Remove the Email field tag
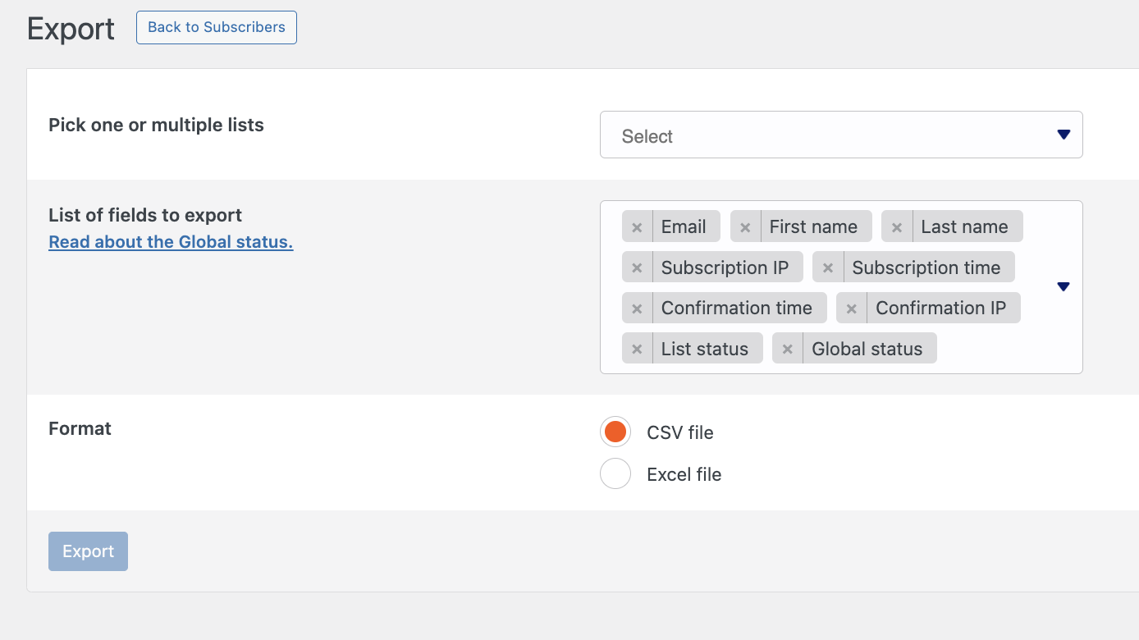This screenshot has height=640, width=1139. click(637, 227)
